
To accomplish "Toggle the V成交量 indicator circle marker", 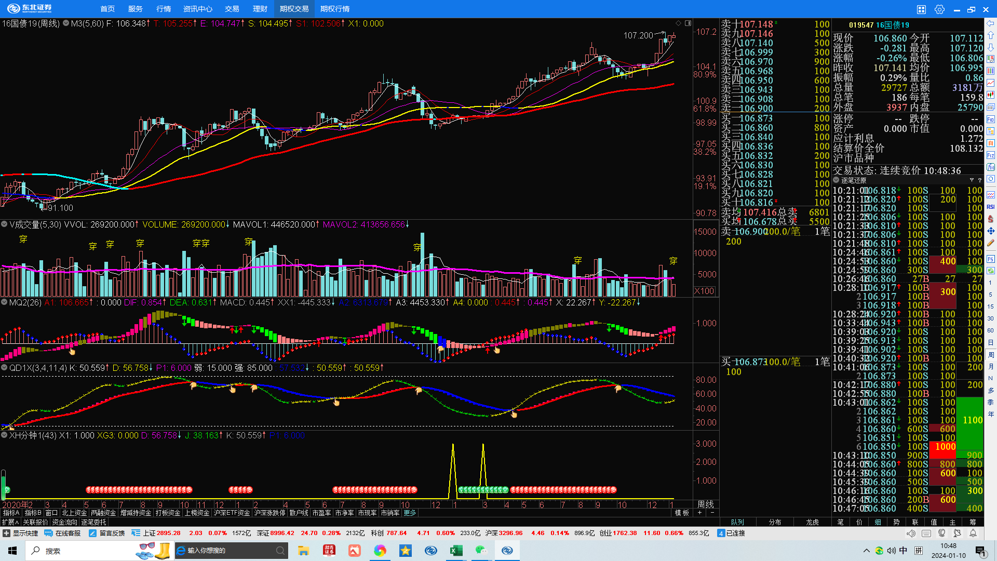I will [4, 224].
